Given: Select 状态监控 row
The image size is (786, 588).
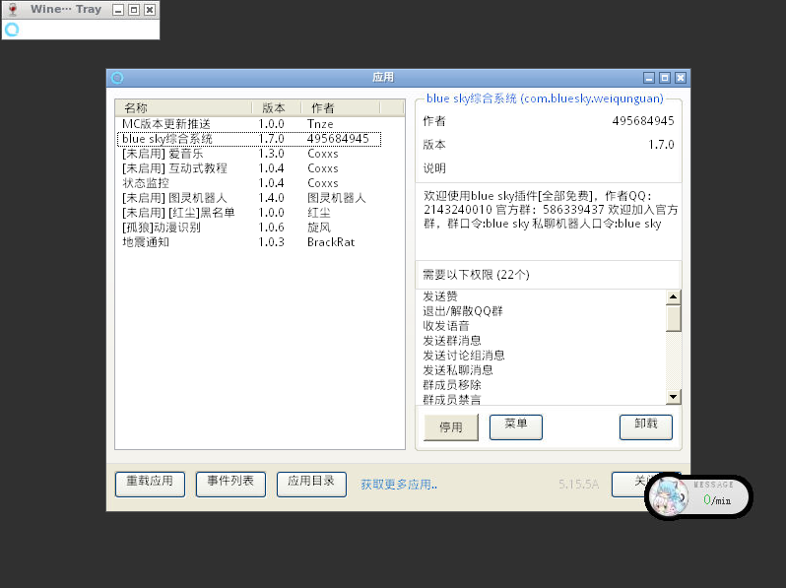Looking at the screenshot, I should point(249,183).
